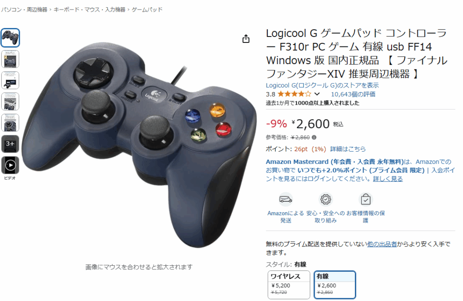This screenshot has width=463, height=301.
Task: Open the 10,643個の評価 reviews link
Action: (x=353, y=94)
